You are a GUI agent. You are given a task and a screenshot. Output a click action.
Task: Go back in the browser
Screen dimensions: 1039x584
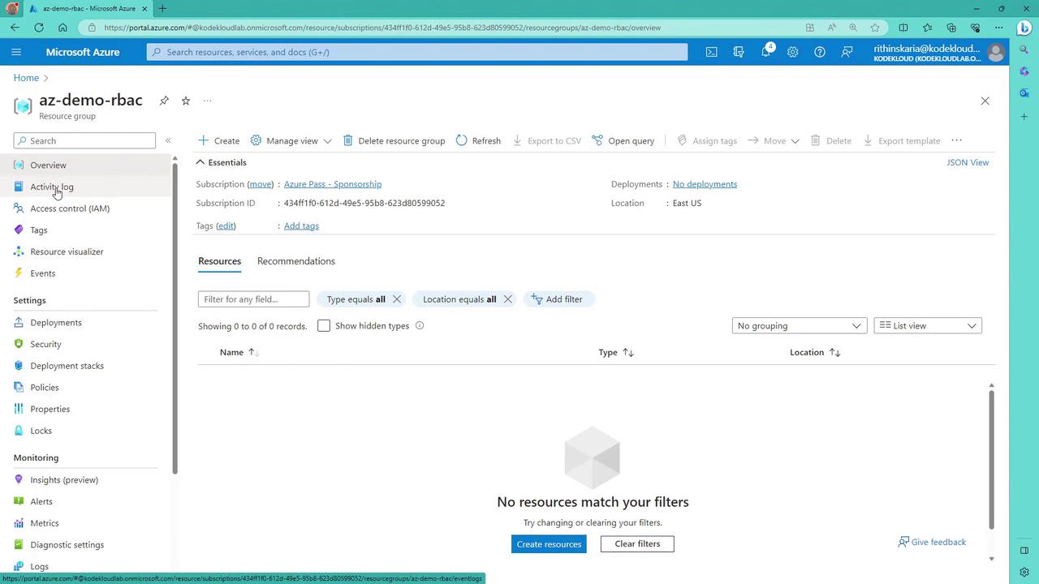point(15,28)
